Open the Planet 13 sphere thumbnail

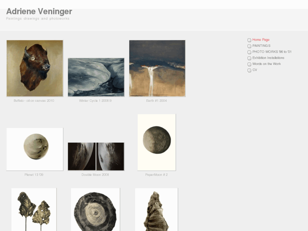click(35, 149)
